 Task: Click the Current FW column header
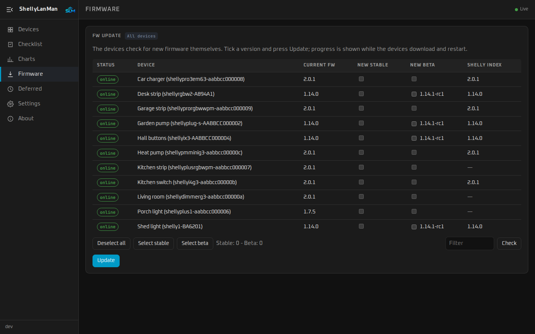point(319,65)
